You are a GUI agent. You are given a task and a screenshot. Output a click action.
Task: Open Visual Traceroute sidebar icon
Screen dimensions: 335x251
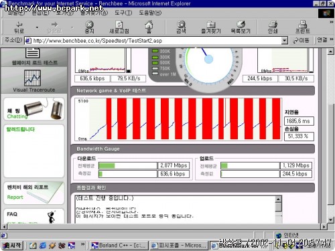(x=33, y=81)
